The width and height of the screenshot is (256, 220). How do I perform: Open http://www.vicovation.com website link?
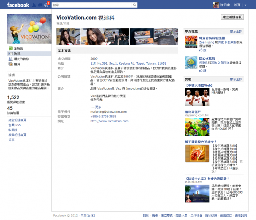(109, 121)
